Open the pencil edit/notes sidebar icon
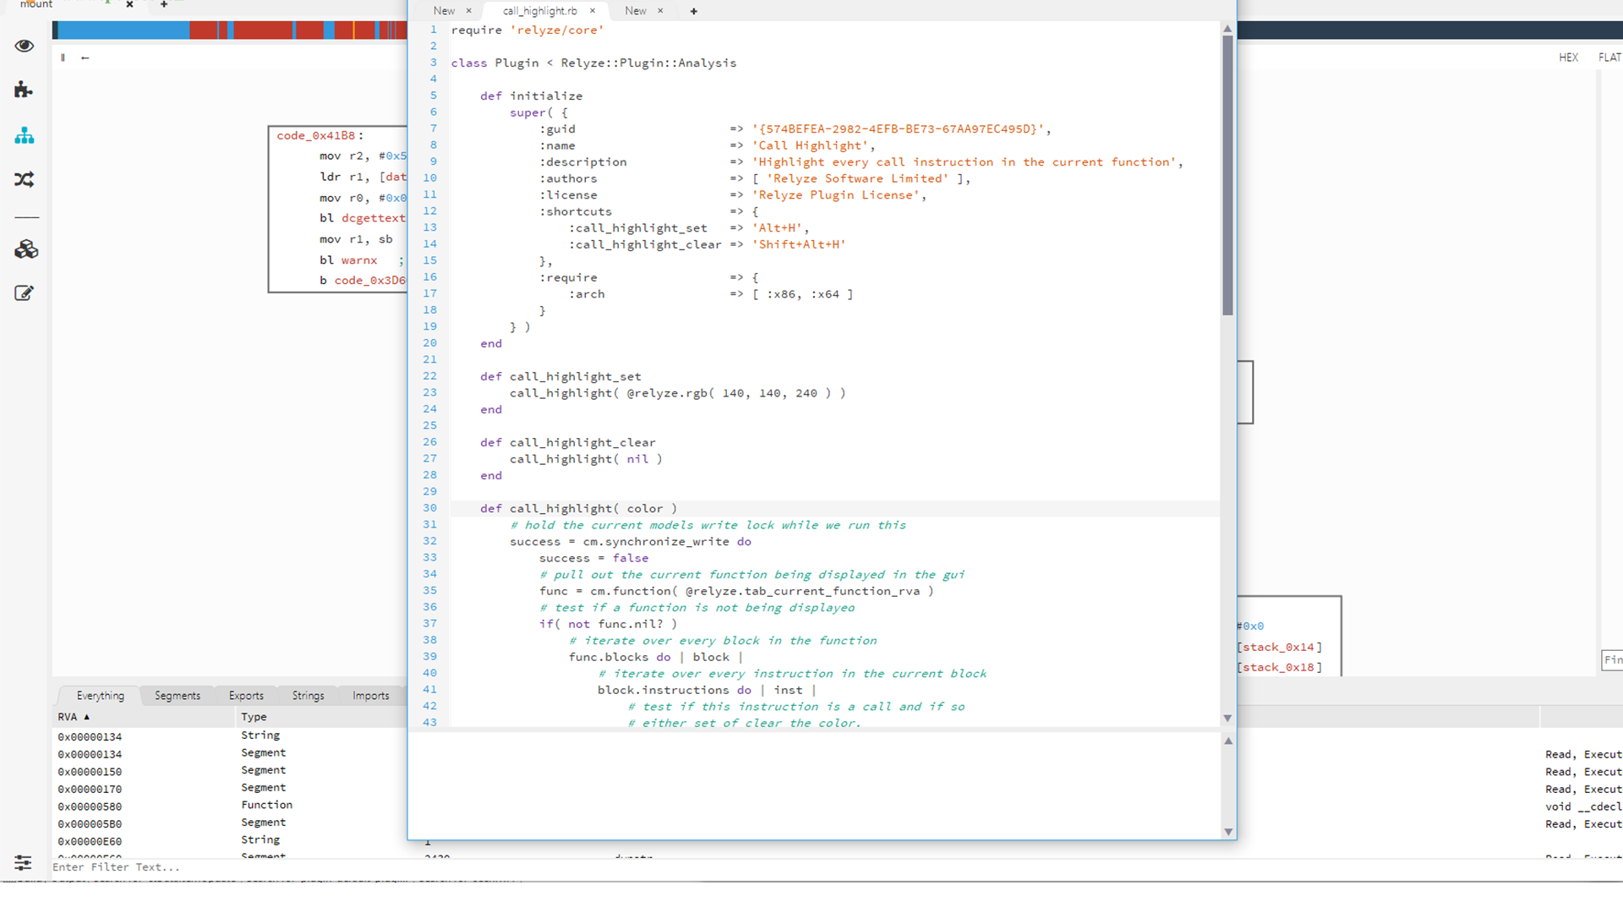The image size is (1623, 913). tap(24, 293)
